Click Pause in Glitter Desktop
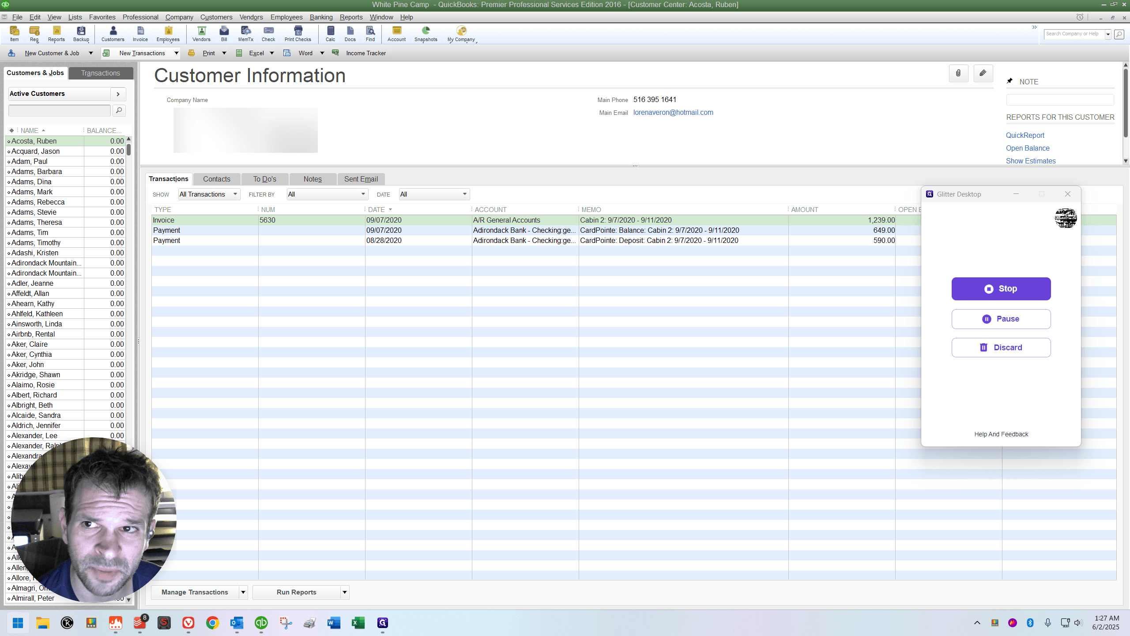The width and height of the screenshot is (1130, 636). click(x=1001, y=319)
